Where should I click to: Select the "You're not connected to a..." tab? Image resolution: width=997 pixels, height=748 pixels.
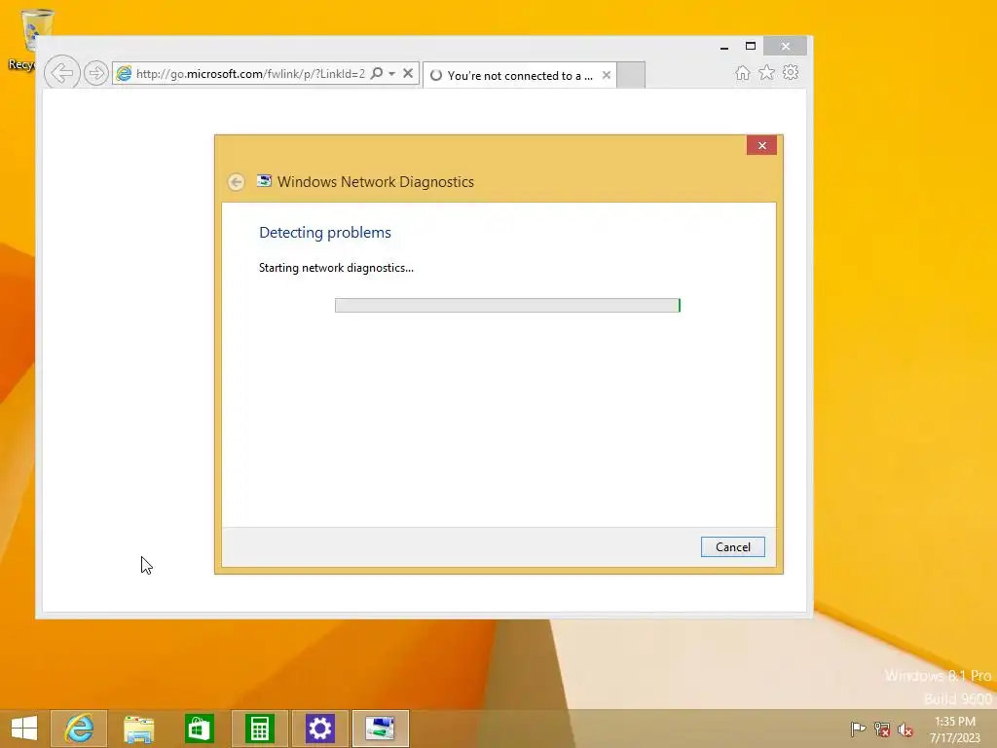(519, 76)
